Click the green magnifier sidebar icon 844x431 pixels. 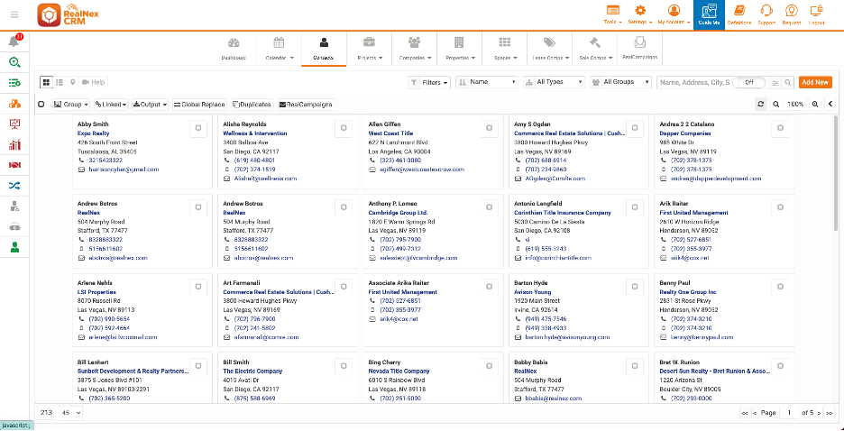14,62
